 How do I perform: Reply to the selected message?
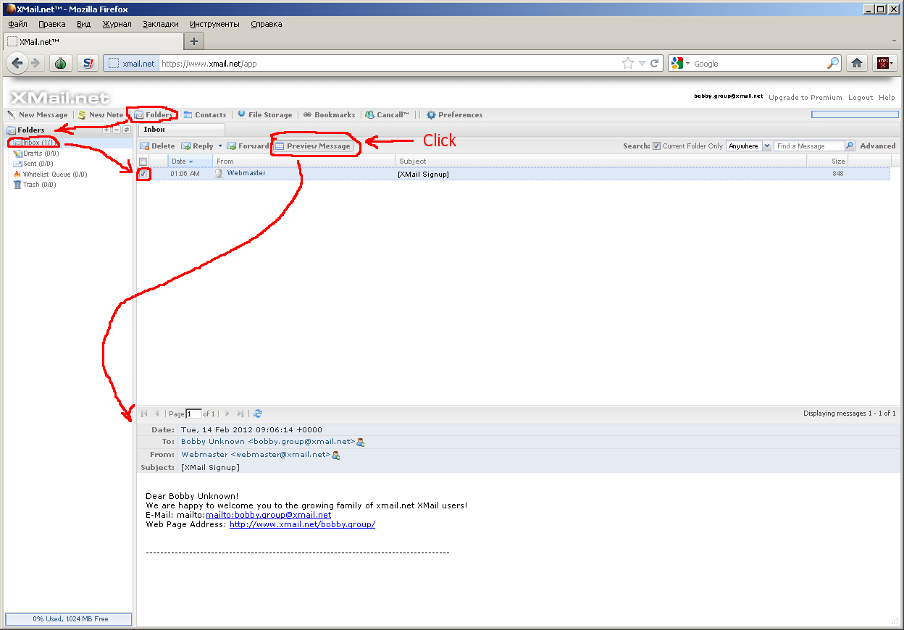[x=197, y=146]
